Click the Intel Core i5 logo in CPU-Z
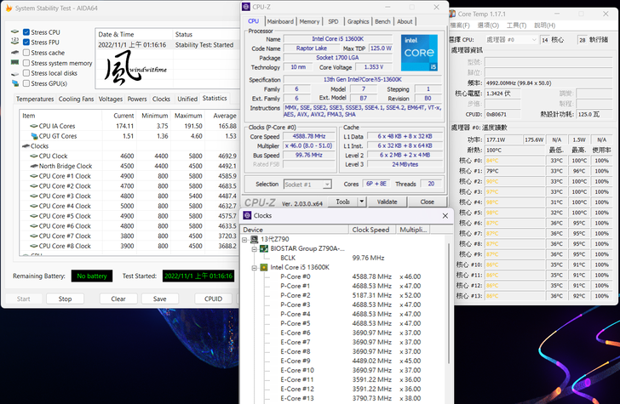 (419, 52)
